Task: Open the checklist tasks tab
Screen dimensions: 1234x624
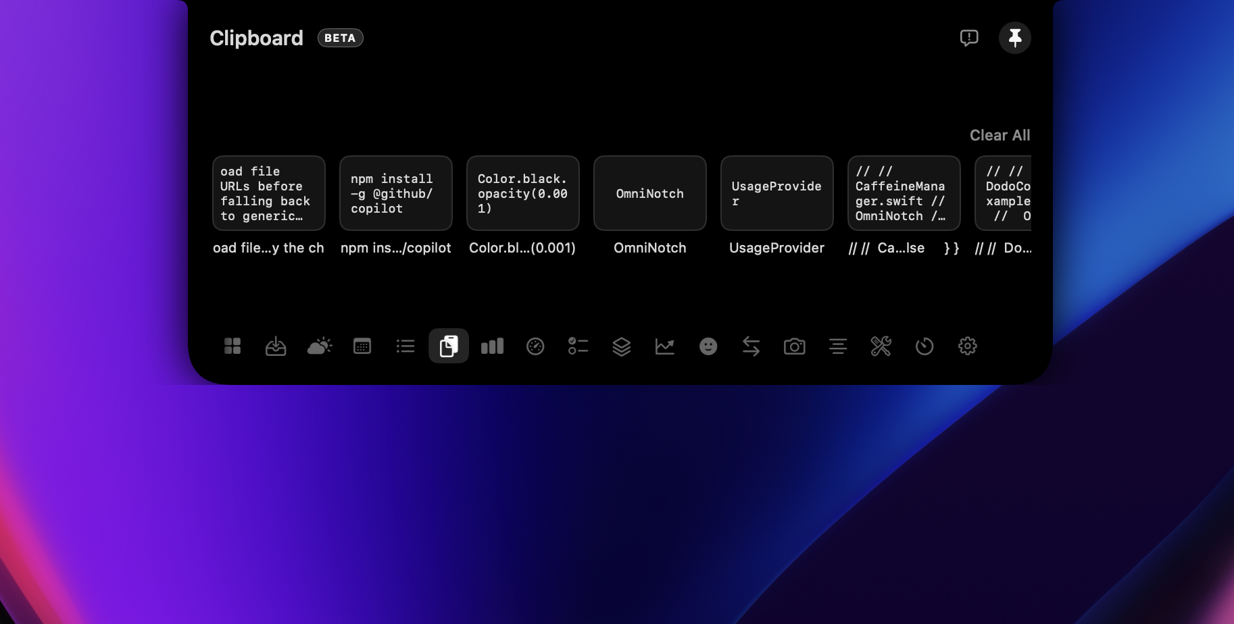Action: 578,346
